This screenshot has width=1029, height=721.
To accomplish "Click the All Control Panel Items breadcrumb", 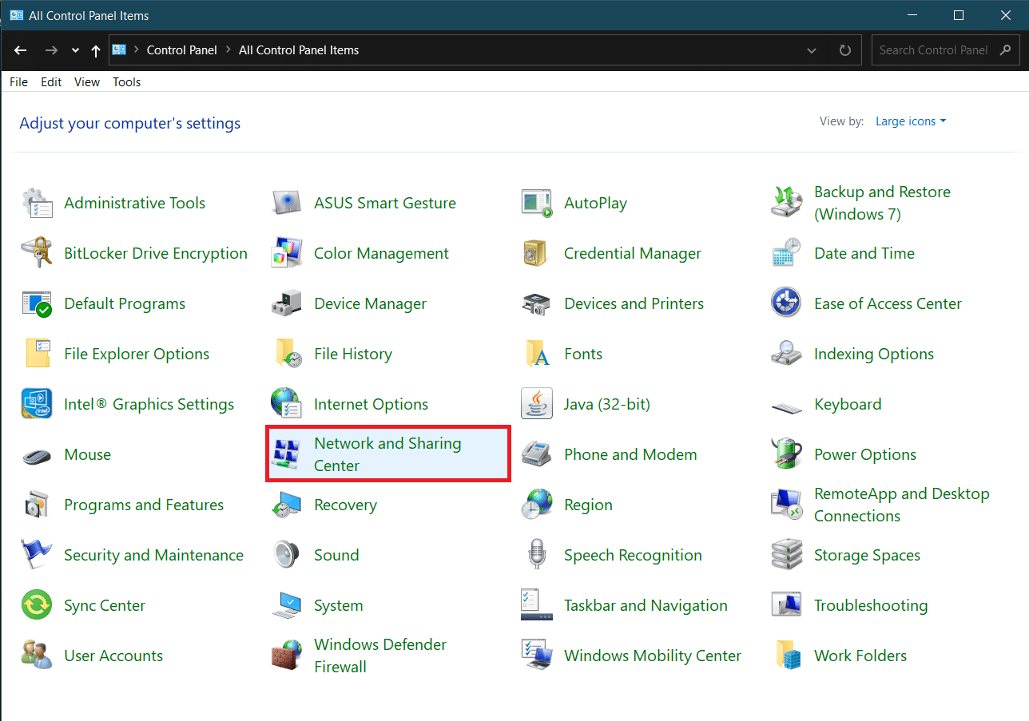I will [x=299, y=50].
